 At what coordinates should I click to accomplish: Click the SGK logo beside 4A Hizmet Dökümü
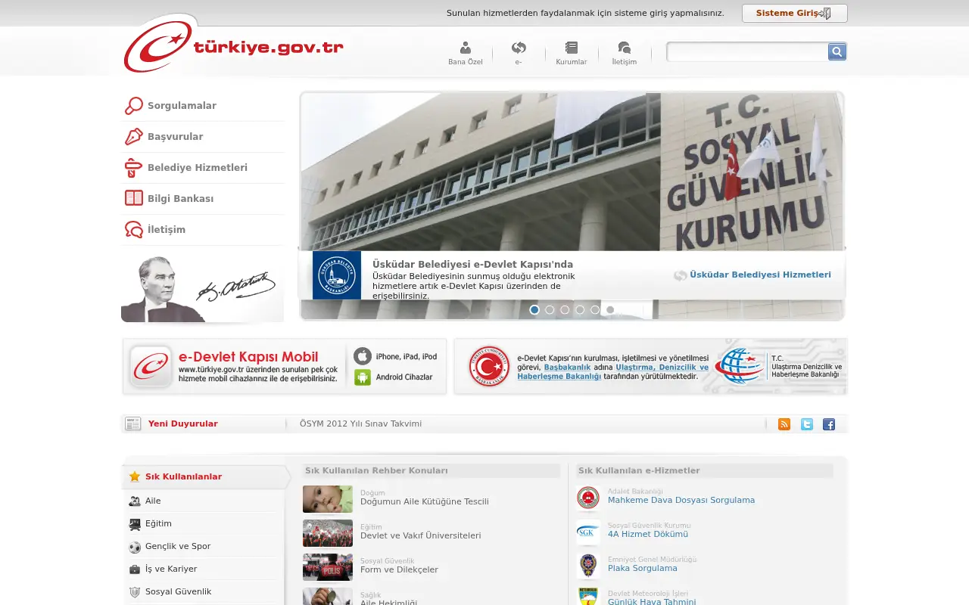(588, 532)
